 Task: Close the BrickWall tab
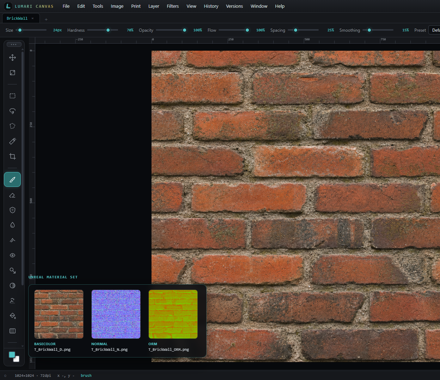click(32, 18)
